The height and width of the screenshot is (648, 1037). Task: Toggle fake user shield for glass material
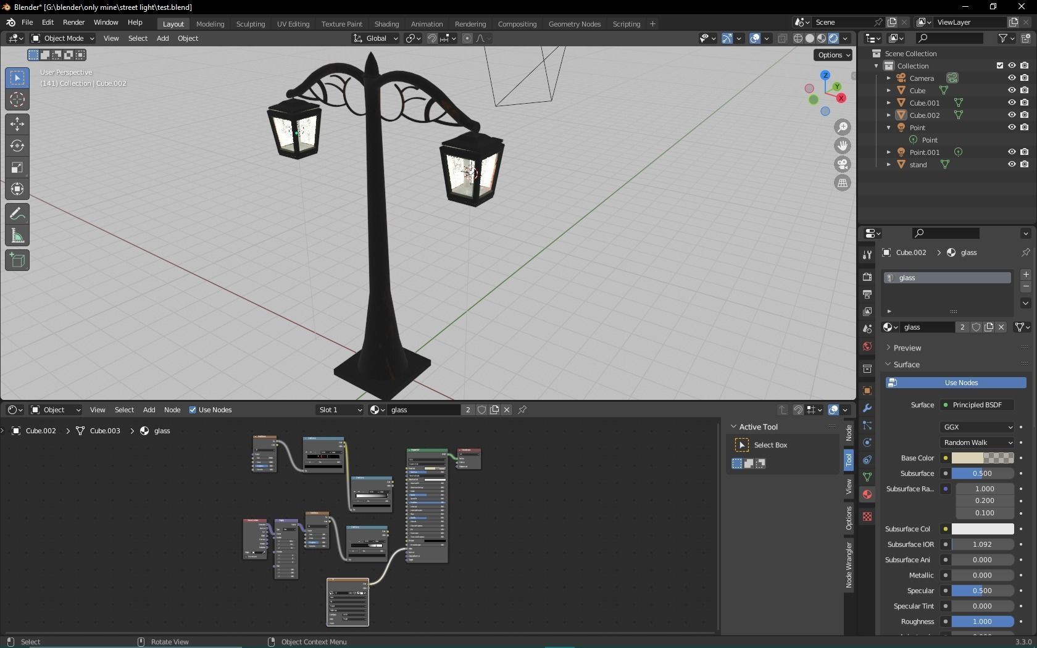click(977, 327)
